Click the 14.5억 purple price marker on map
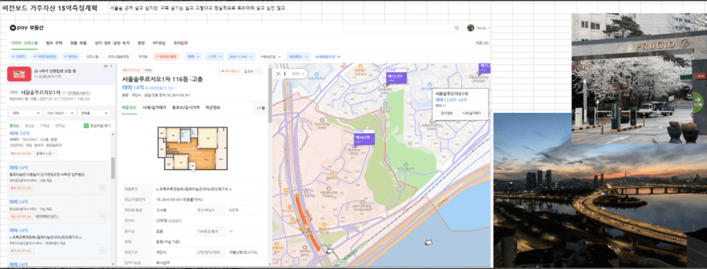 pos(365,136)
